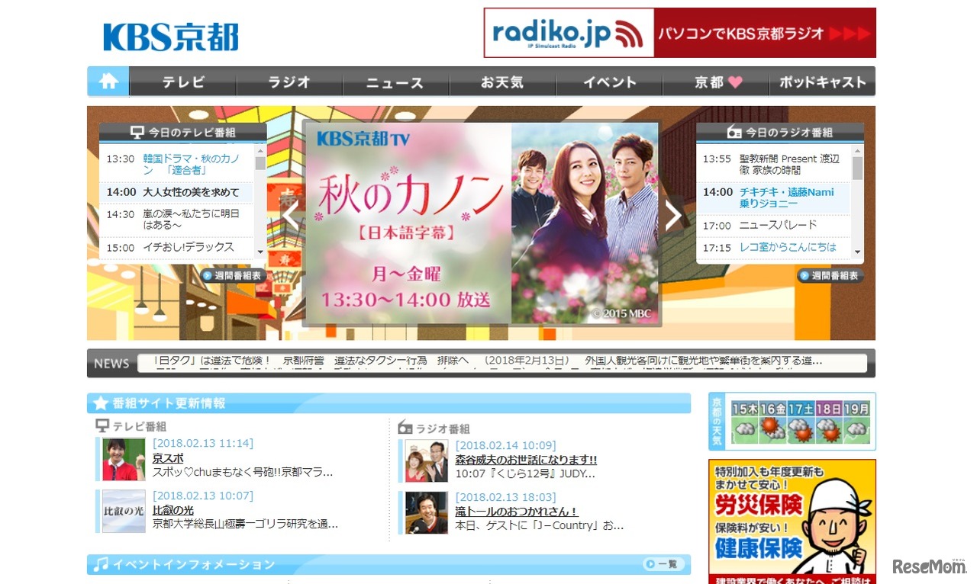
Task: Click the star icon beside 番組サイト更新情報
Action: [102, 403]
